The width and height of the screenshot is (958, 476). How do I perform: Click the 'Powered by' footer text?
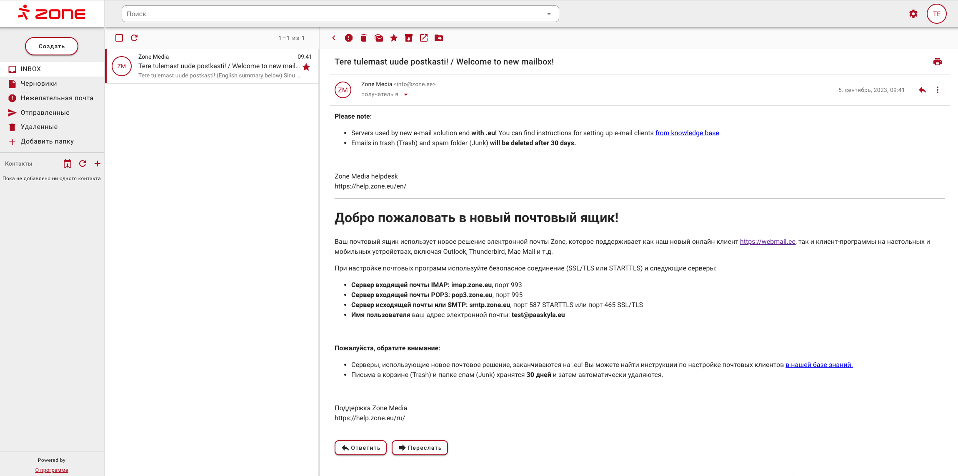(x=52, y=460)
